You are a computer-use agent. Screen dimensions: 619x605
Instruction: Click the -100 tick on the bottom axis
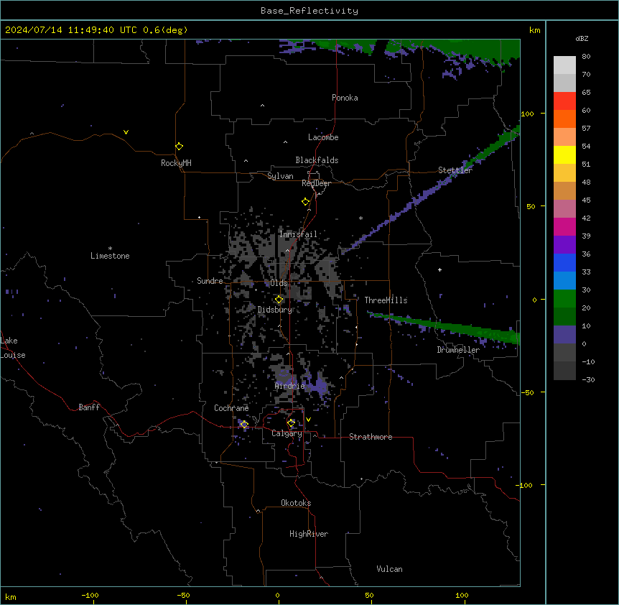[x=90, y=595]
